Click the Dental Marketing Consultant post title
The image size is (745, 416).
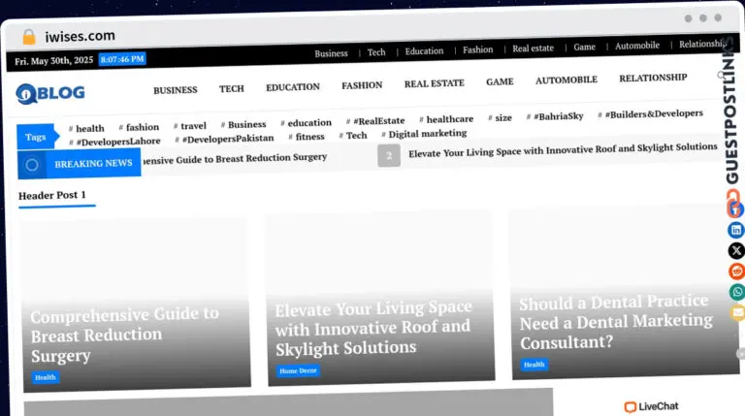coord(615,322)
